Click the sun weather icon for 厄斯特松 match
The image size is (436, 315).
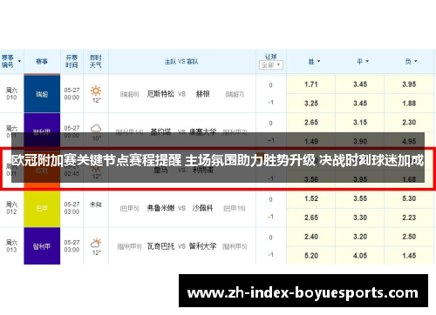[x=96, y=90]
